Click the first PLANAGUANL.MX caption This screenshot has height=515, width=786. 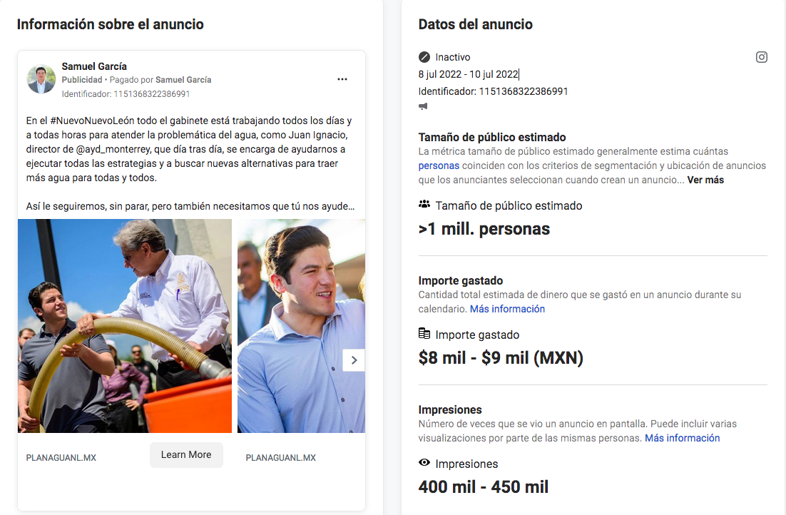tap(61, 458)
